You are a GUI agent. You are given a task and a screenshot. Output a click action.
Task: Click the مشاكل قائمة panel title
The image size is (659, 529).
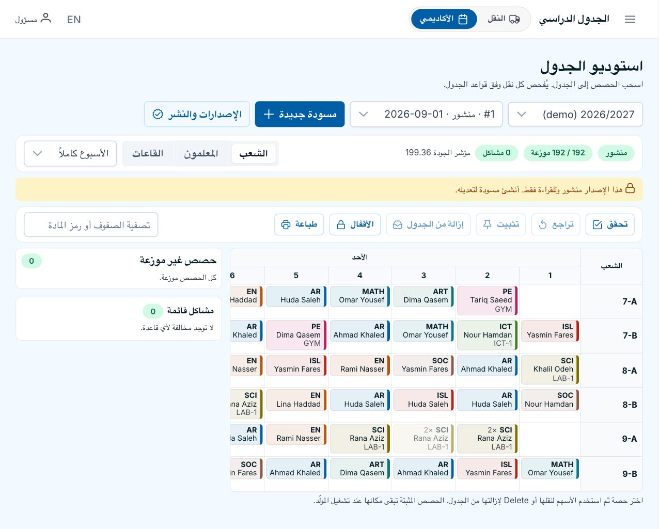tap(190, 311)
